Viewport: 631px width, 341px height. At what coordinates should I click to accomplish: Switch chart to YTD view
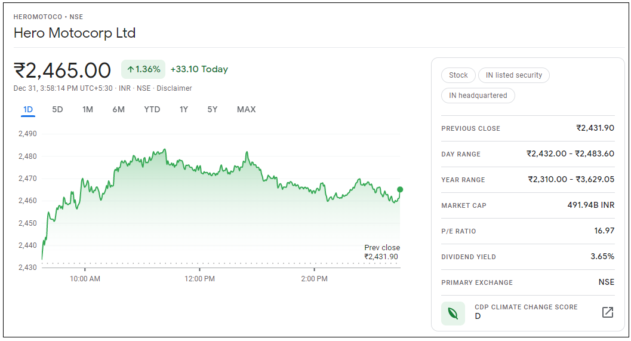pyautogui.click(x=152, y=109)
